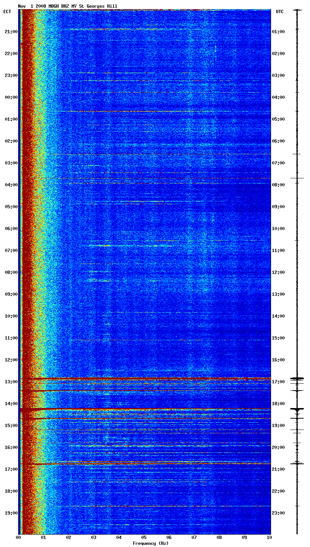
Task: Click the seismogram trace spike near 16:50 UTC
Action: pyautogui.click(x=297, y=379)
